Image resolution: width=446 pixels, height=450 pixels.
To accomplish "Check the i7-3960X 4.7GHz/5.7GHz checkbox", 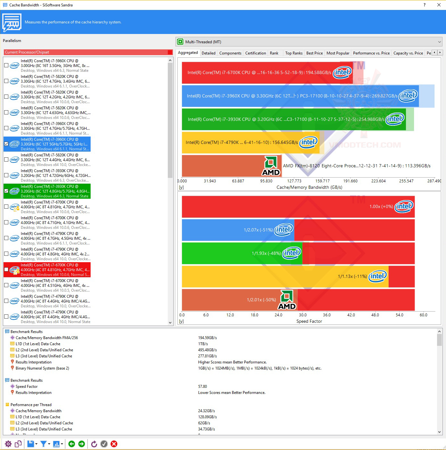I will pos(6,128).
